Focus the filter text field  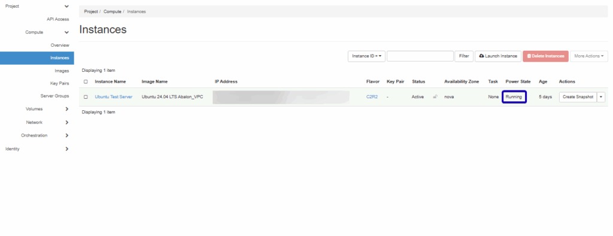[420, 56]
